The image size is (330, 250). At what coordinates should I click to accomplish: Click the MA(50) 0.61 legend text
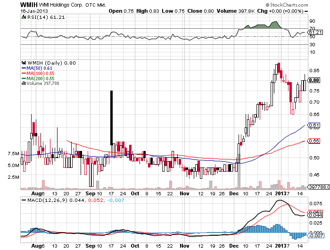point(39,68)
